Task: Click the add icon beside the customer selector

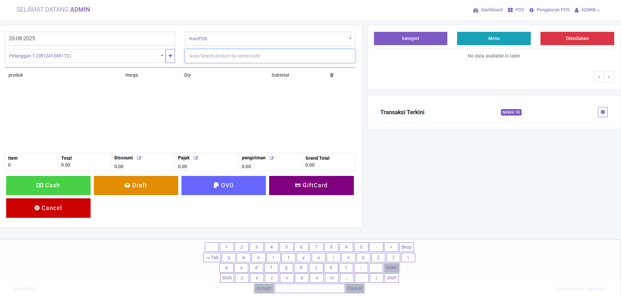Action: [x=170, y=56]
